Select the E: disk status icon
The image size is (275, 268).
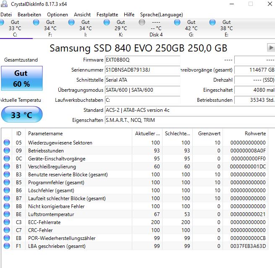pos(212,22)
